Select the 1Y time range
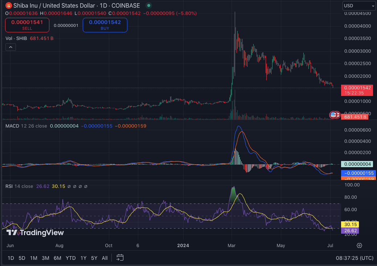Image resolution: width=377 pixels, height=266 pixels. [83, 258]
